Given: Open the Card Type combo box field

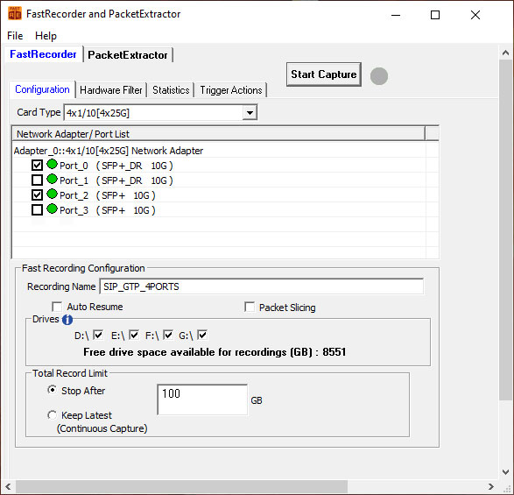Looking at the screenshot, I should (x=160, y=113).
